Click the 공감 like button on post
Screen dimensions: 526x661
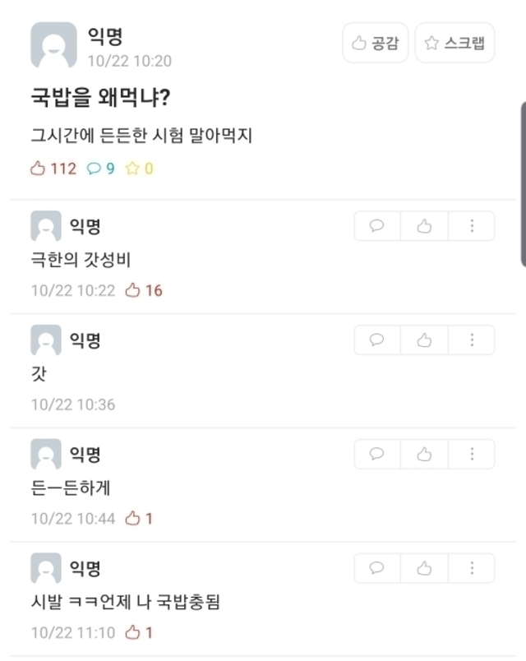coord(375,44)
